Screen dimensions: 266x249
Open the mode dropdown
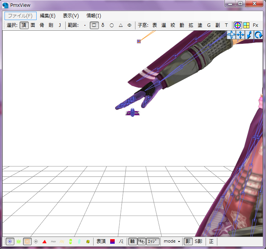(172, 241)
